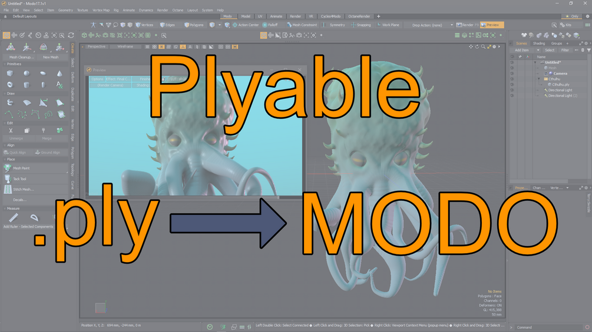Image resolution: width=592 pixels, height=332 pixels.
Task: Click the viewport rotate orbit icon
Action: click(x=477, y=46)
